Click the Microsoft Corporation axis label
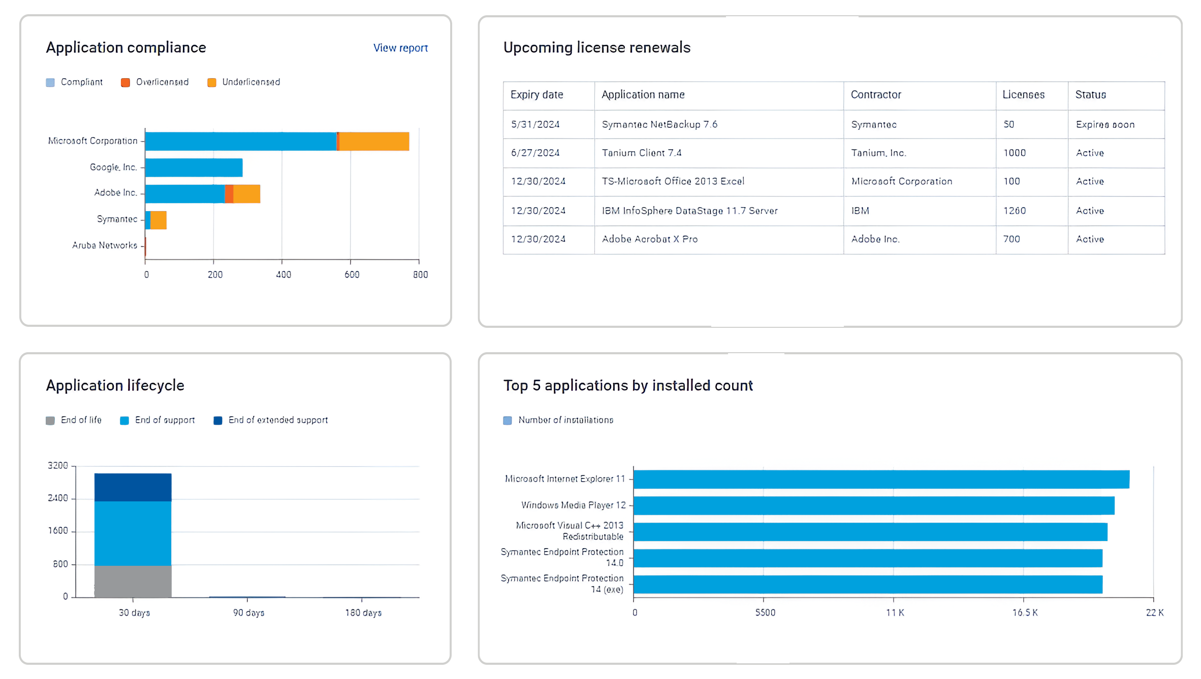This screenshot has height=679, width=1201. [92, 141]
